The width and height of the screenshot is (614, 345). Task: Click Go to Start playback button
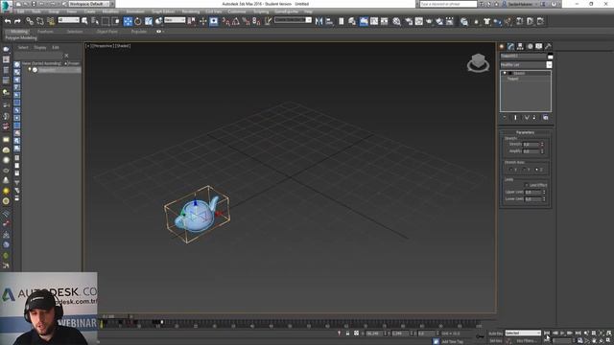[x=547, y=333]
